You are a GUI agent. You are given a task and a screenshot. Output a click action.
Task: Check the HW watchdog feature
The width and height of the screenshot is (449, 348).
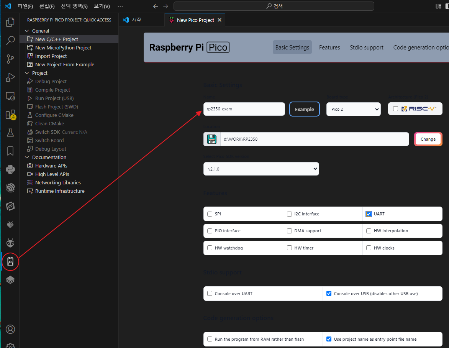point(210,248)
